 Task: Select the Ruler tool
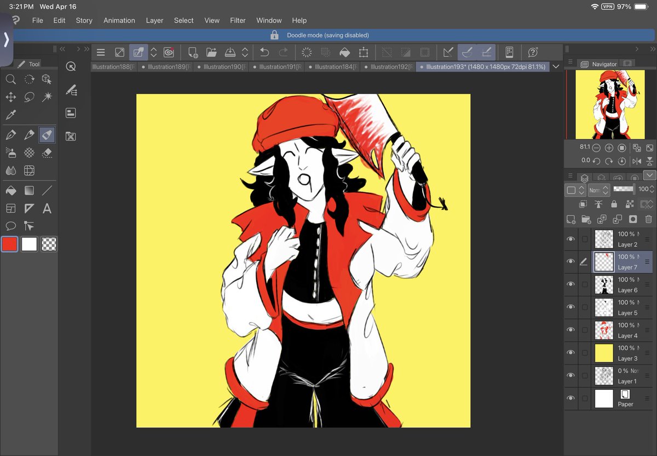[29, 208]
